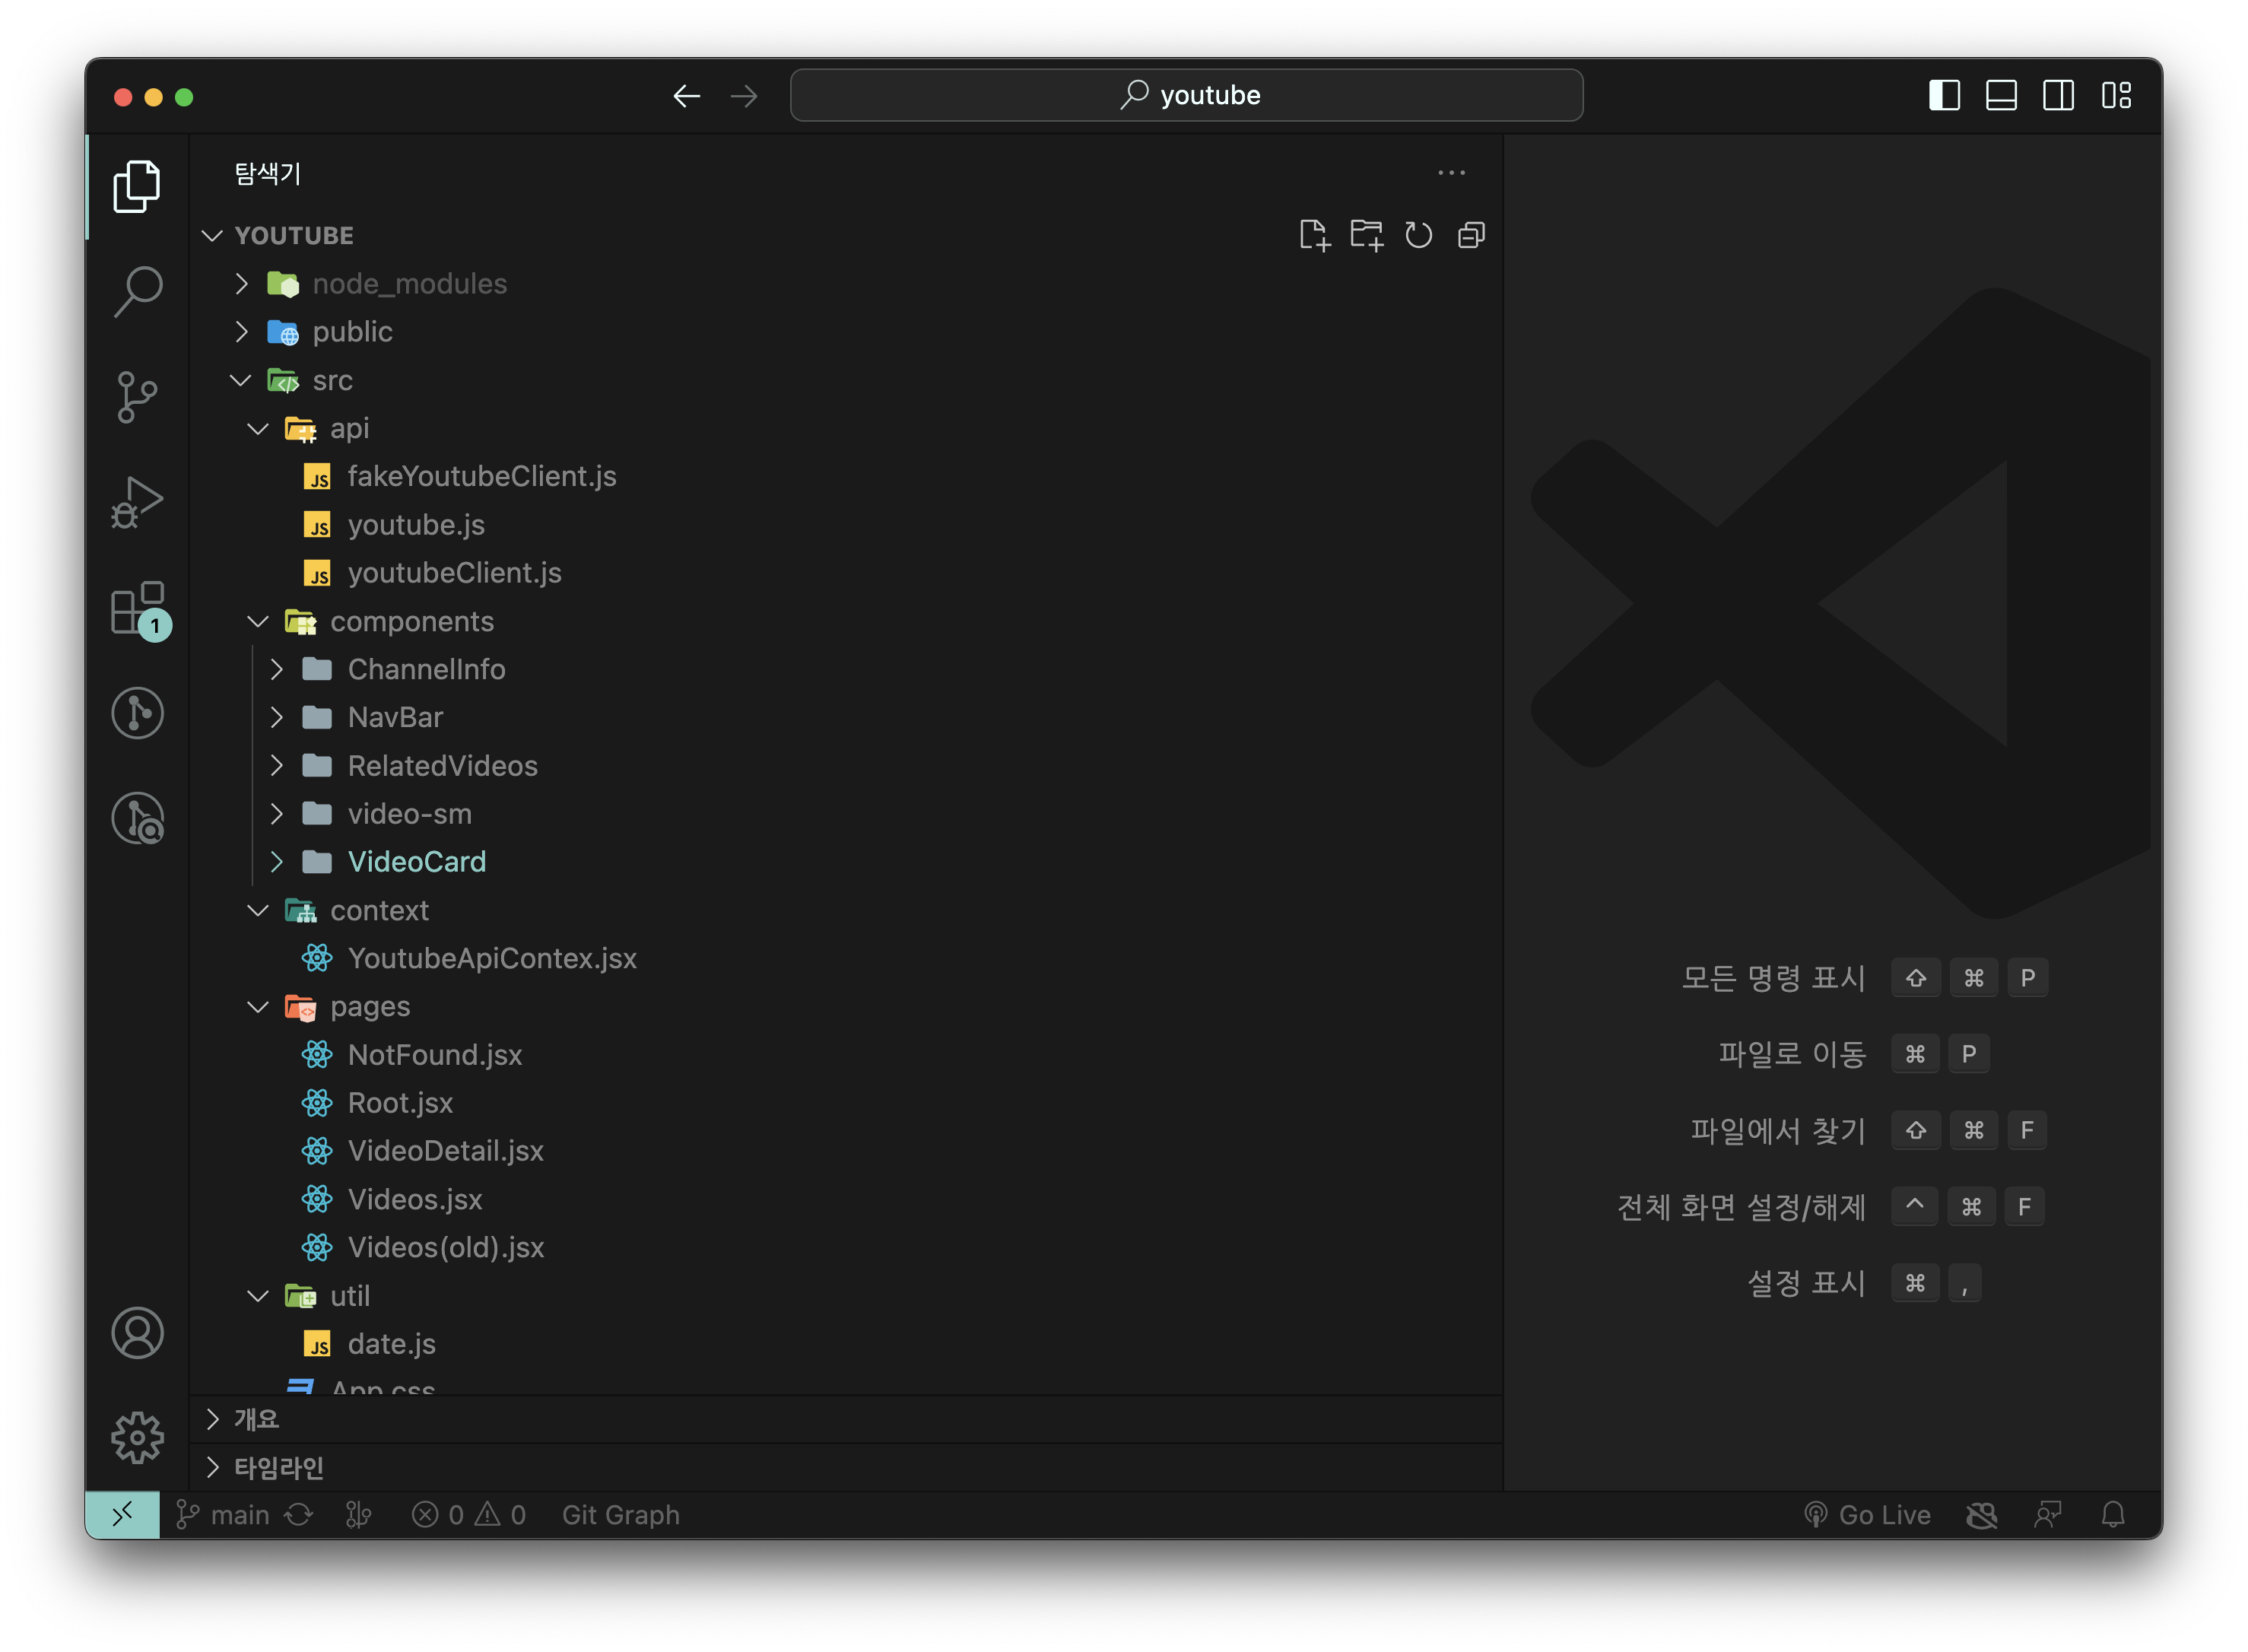Click the youtube command center search box

(x=1186, y=95)
